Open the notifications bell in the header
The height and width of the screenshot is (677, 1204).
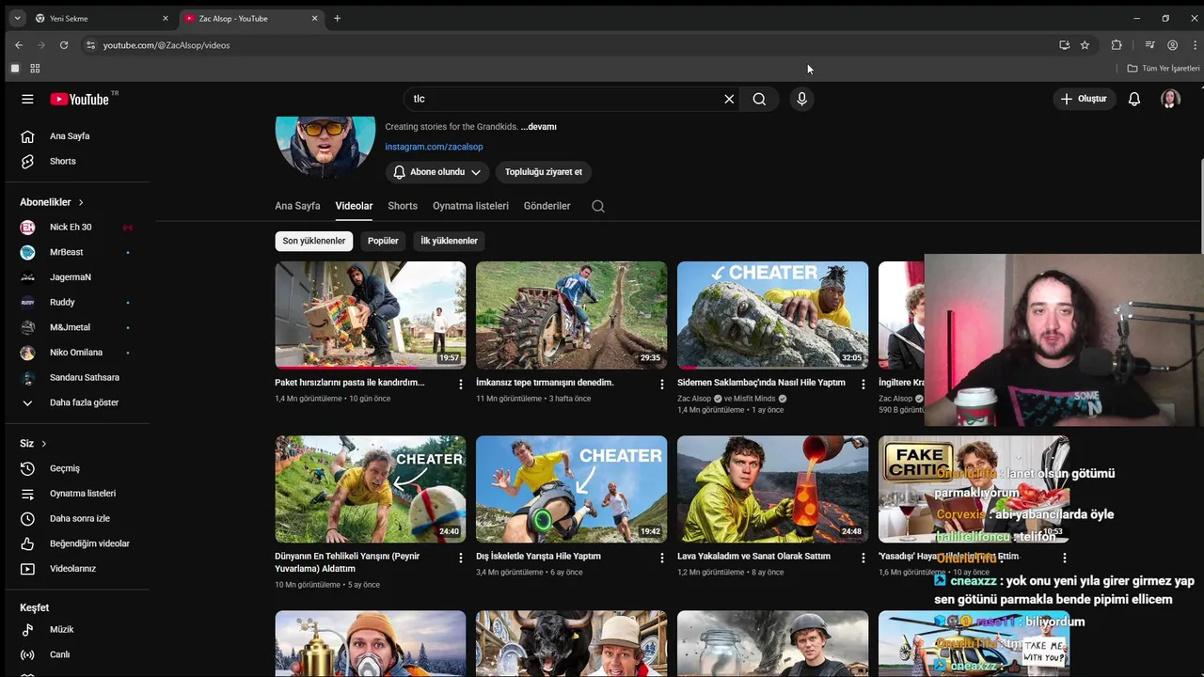tap(1134, 99)
